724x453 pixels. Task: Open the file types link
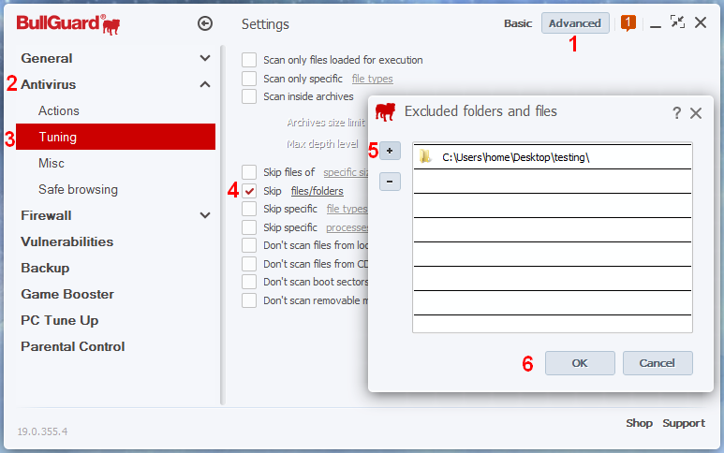pyautogui.click(x=372, y=79)
